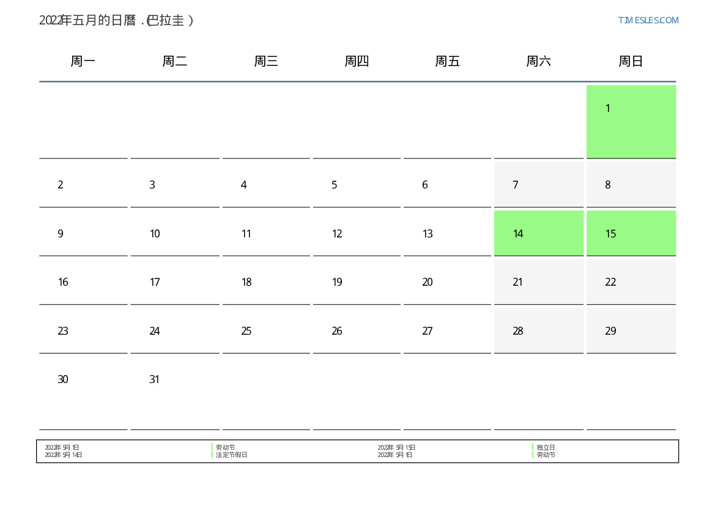Screen dimensions: 715x506
Task: Click day 18 in the Wednesday column
Action: click(266, 281)
